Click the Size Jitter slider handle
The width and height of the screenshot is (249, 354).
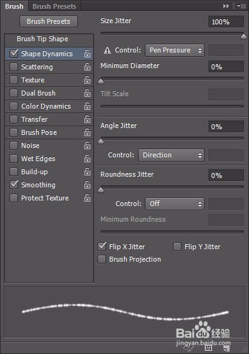tap(243, 36)
